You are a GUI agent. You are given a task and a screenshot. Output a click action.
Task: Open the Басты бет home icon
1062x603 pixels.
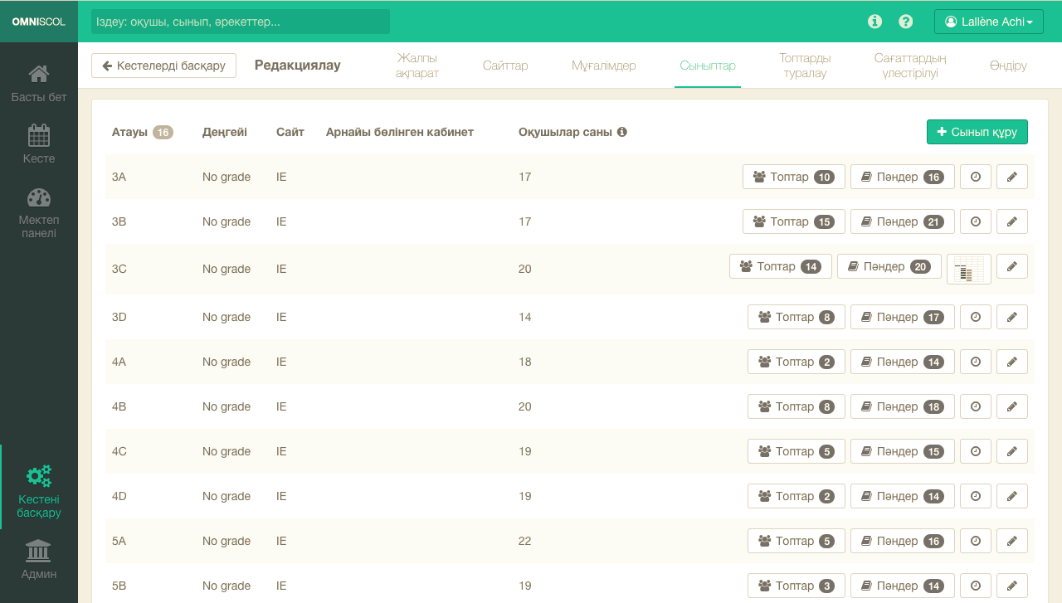click(39, 75)
